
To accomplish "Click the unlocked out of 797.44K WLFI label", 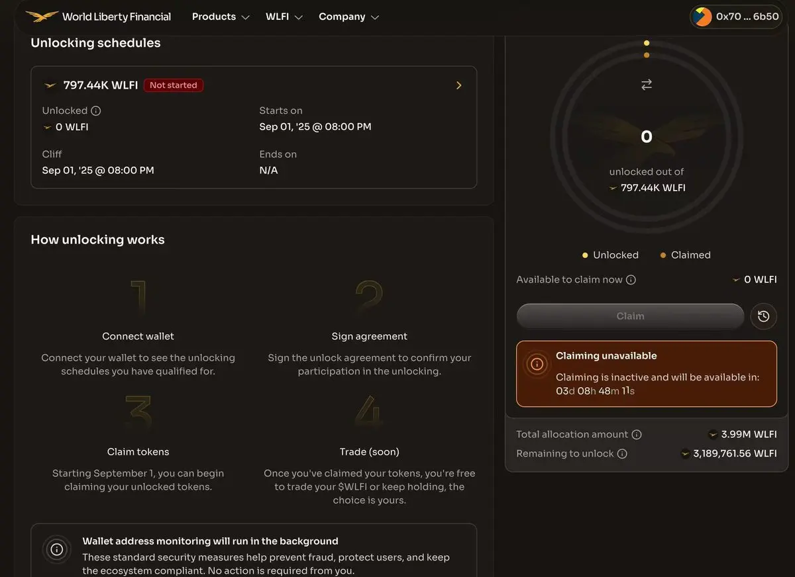I will click(647, 180).
